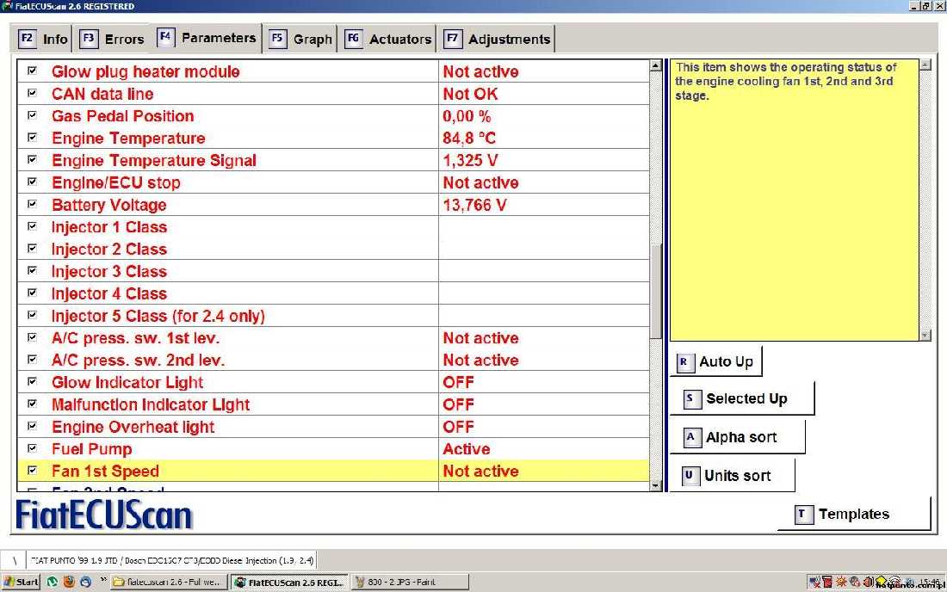Uncheck the Gas Pedal Position checkbox
This screenshot has height=592, width=947.
click(x=32, y=115)
